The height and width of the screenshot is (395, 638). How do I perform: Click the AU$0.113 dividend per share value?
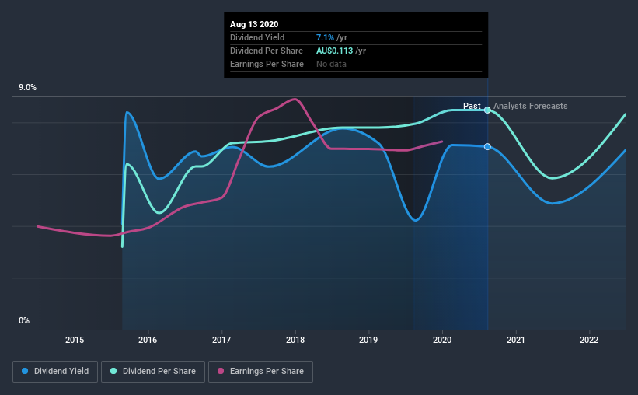coord(334,51)
